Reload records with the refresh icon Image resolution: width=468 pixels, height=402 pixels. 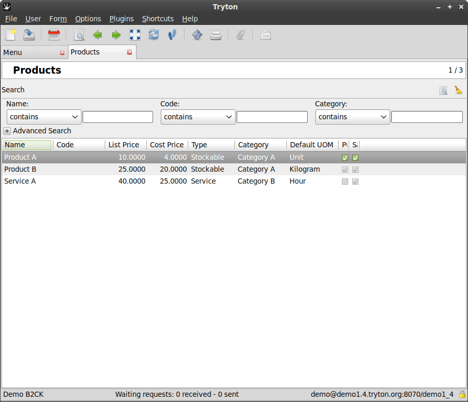(x=154, y=35)
